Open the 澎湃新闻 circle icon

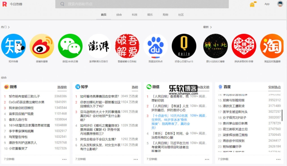point(99,46)
